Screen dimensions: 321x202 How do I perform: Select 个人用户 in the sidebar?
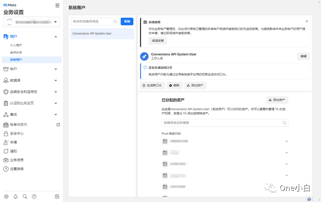click(16, 45)
